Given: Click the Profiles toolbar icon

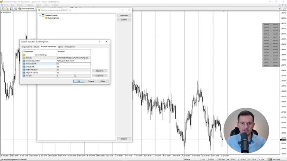Looking at the screenshot, I should tap(7, 8).
